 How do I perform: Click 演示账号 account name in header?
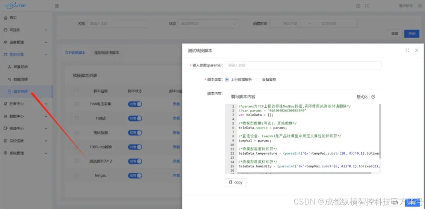pos(406,6)
